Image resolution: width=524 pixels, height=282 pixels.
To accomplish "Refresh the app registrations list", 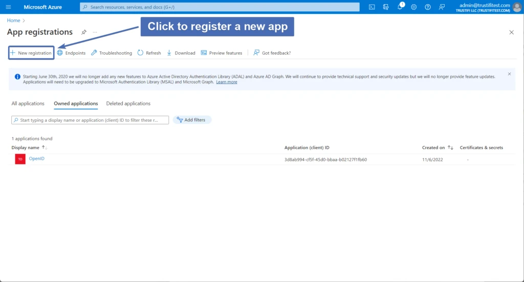I will pyautogui.click(x=149, y=53).
